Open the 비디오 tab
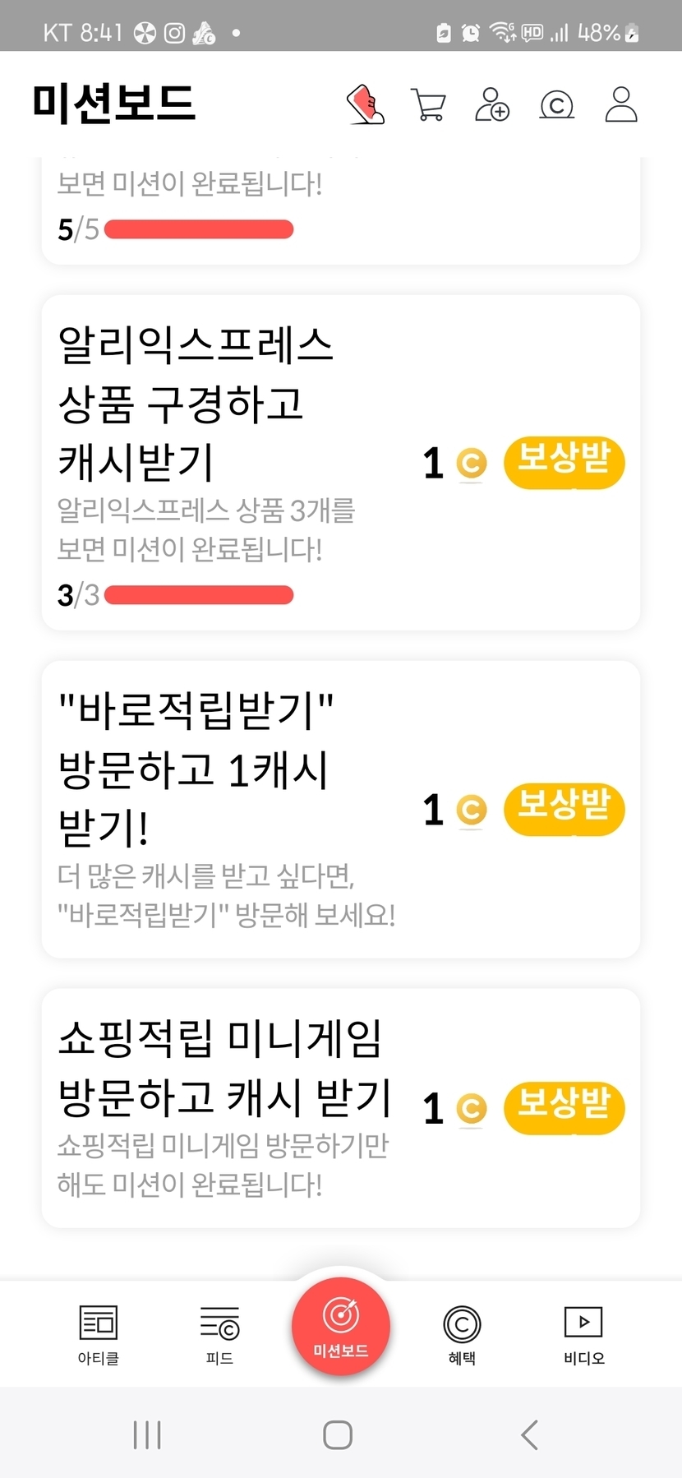 583,1333
